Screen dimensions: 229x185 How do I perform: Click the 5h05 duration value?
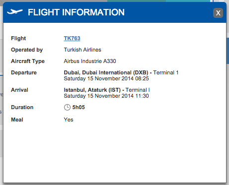tap(78, 107)
